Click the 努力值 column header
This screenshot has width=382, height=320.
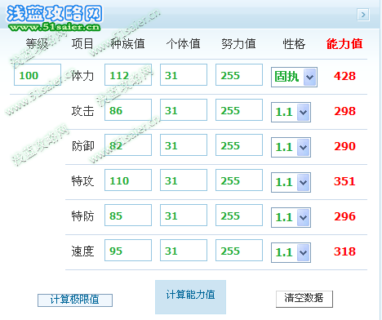[238, 44]
